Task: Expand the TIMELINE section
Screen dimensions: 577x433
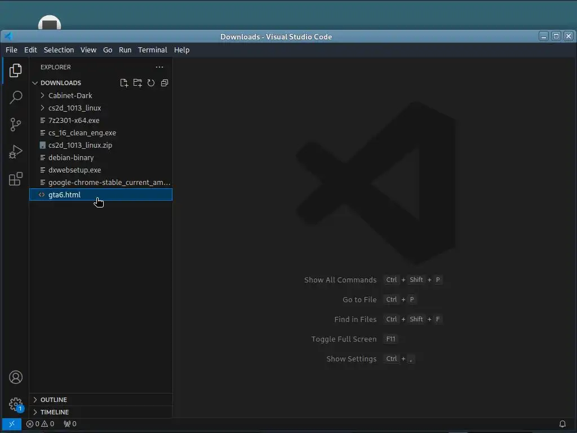Action: 101,412
